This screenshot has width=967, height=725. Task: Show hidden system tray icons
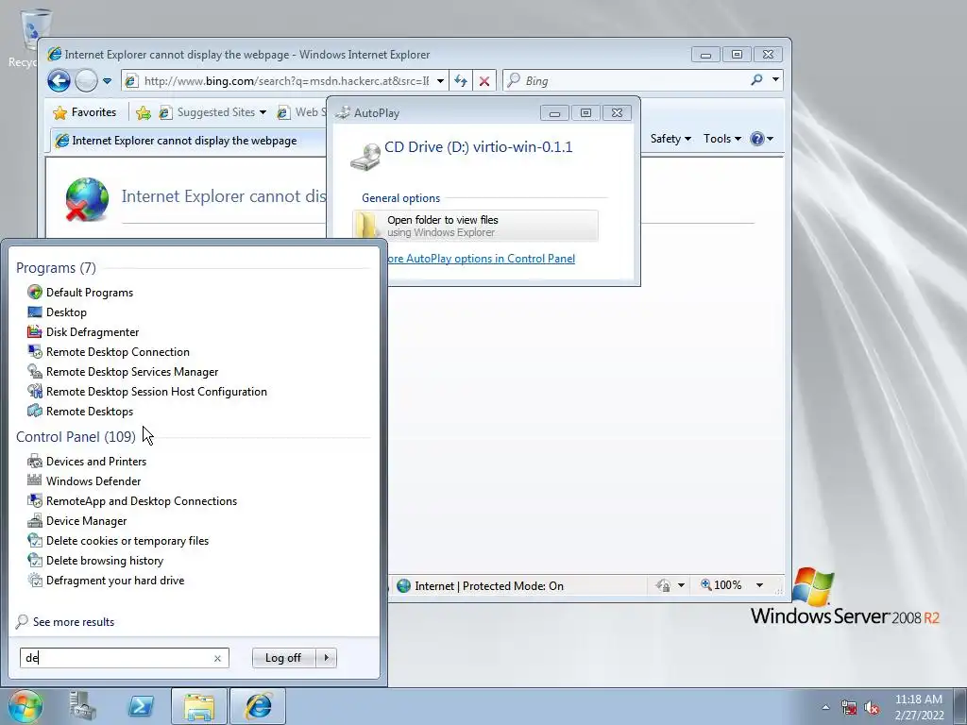tap(825, 707)
